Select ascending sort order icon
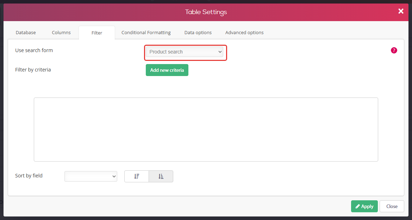The width and height of the screenshot is (412, 220). (x=161, y=176)
